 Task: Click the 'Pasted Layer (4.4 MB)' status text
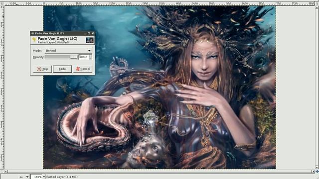(62, 177)
